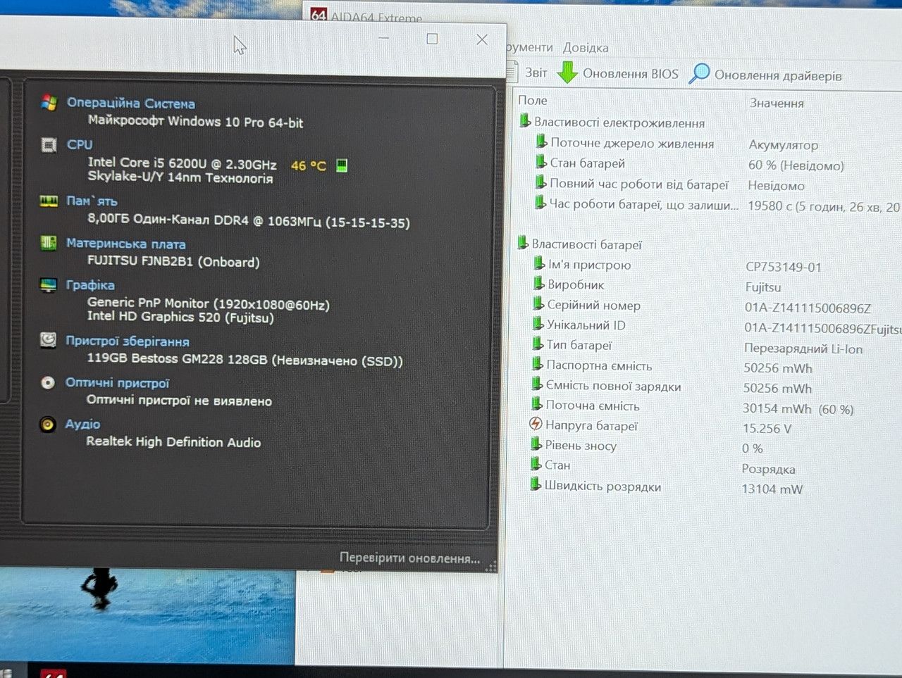Select the FUJITSU FJNB2B1 (Onboard) line

pyautogui.click(x=173, y=261)
